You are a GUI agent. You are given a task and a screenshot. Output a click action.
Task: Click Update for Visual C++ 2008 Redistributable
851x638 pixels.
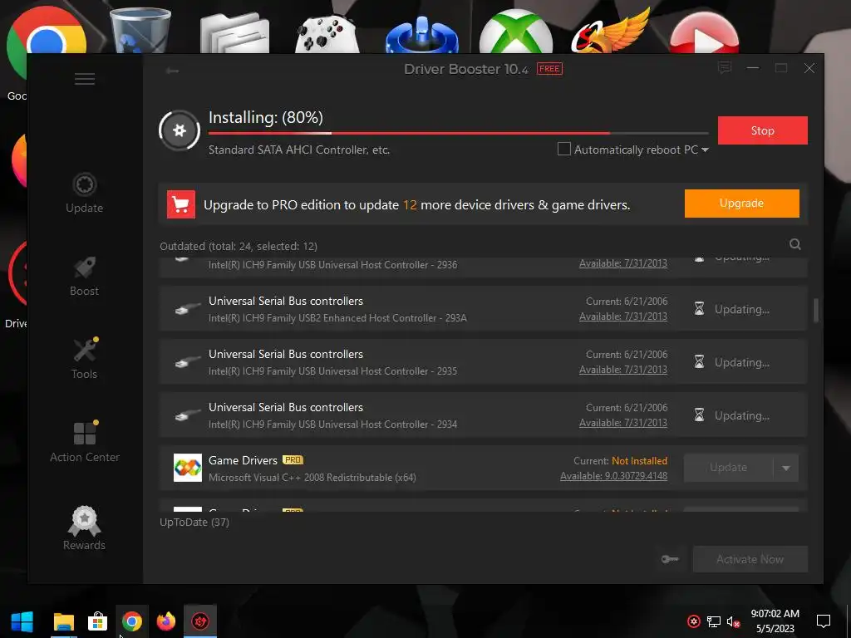click(728, 468)
